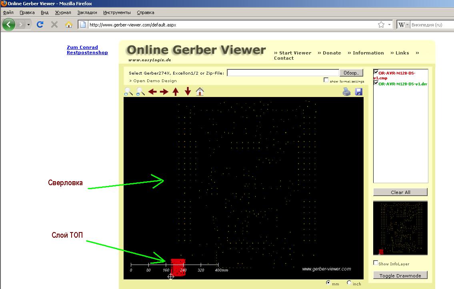Open the Файл menu
This screenshot has width=454, height=289.
click(x=8, y=12)
